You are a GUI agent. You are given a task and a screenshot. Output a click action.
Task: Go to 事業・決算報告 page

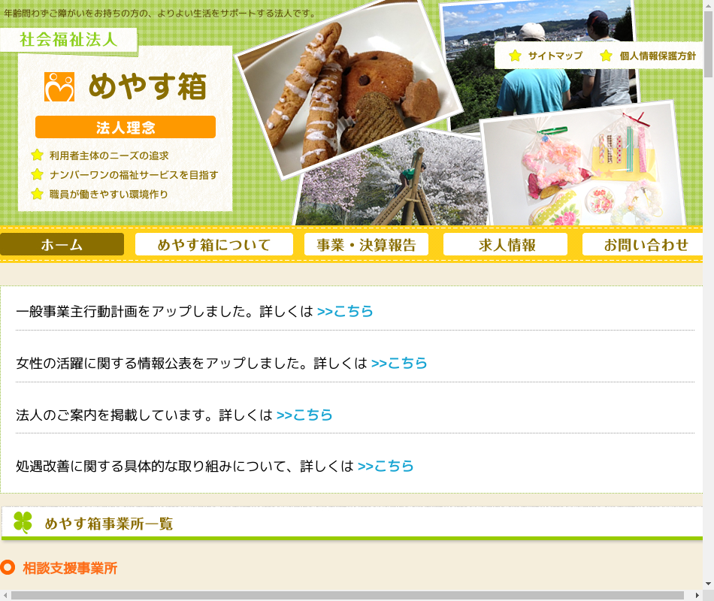pos(366,244)
